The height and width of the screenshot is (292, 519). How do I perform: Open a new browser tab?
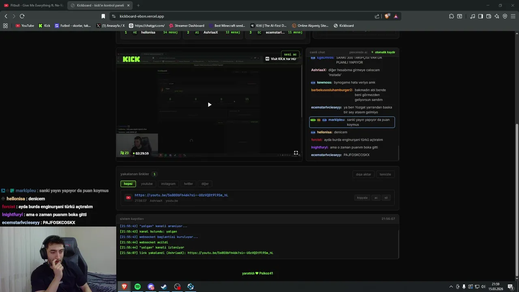138,5
